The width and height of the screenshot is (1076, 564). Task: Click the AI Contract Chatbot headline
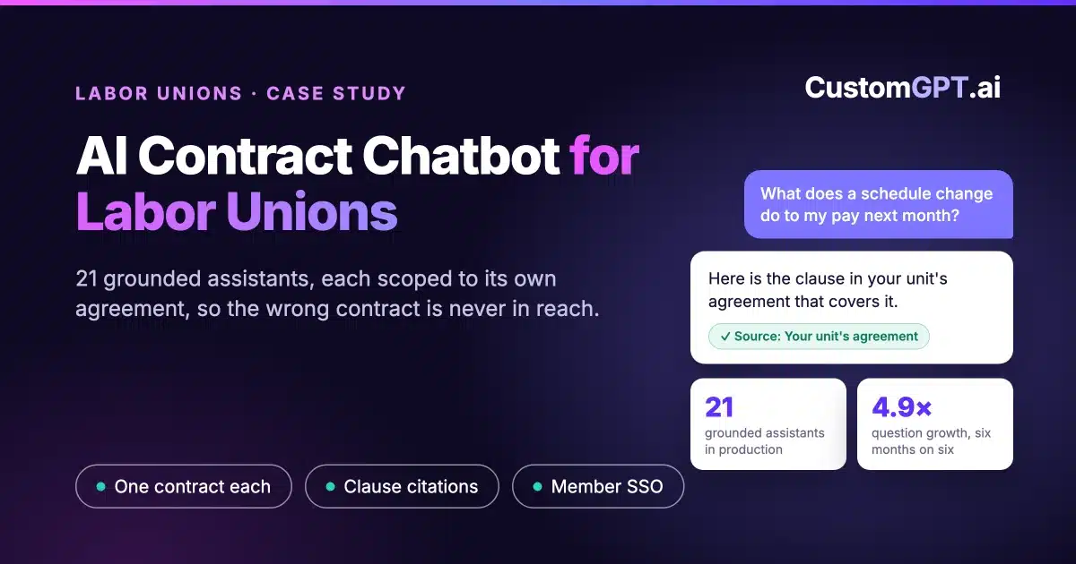[318, 157]
